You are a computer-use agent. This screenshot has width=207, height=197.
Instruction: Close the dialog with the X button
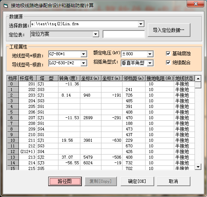pos(196,4)
